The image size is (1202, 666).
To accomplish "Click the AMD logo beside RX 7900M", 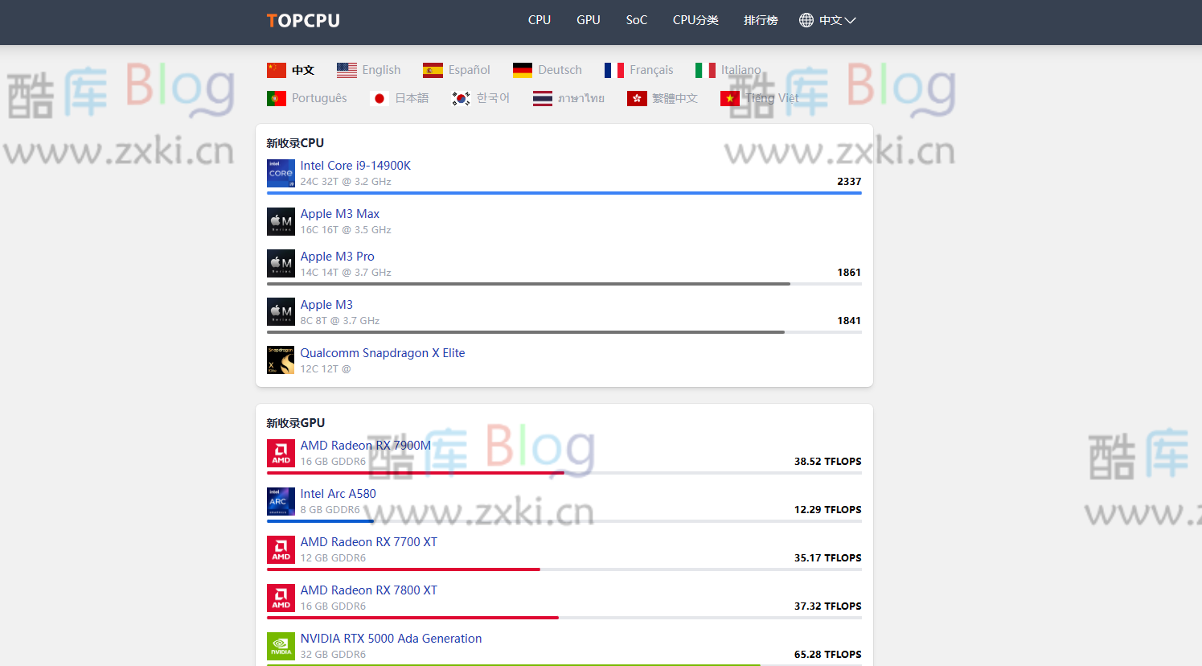I will tap(281, 453).
